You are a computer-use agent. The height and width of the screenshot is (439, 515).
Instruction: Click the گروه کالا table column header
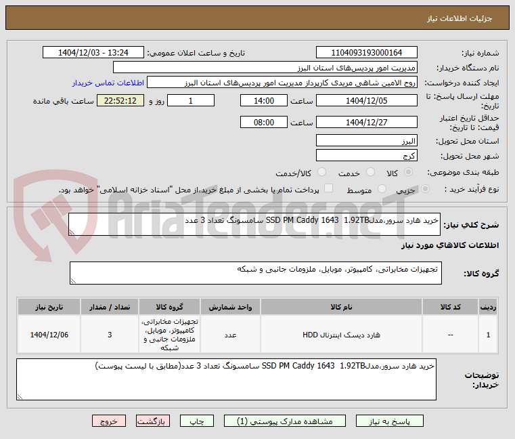(x=169, y=307)
